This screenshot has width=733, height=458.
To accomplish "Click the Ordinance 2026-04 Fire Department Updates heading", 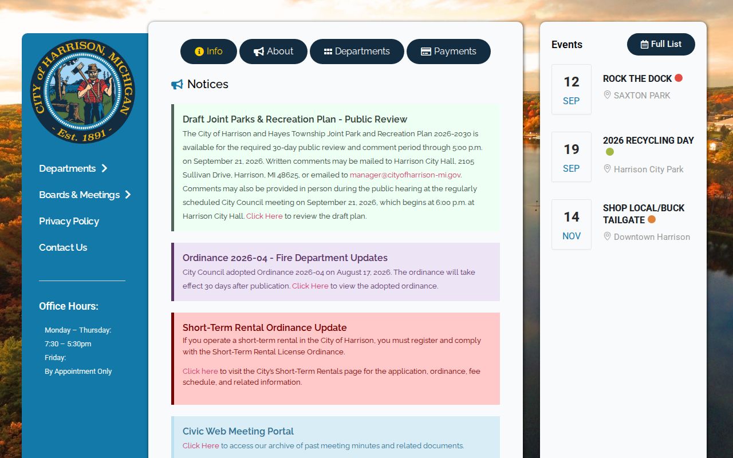I will point(285,258).
